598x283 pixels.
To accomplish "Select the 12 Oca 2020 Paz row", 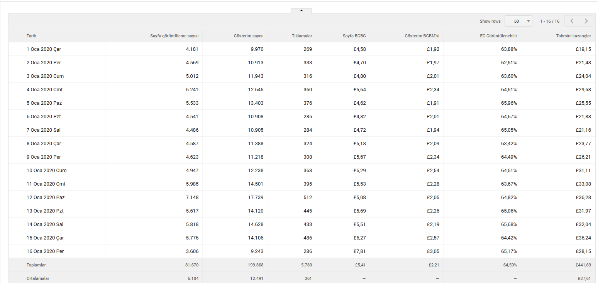I will 302,198.
